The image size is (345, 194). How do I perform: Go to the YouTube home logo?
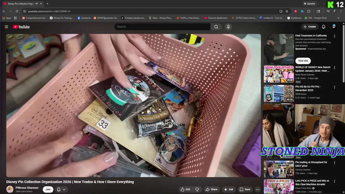tap(21, 27)
